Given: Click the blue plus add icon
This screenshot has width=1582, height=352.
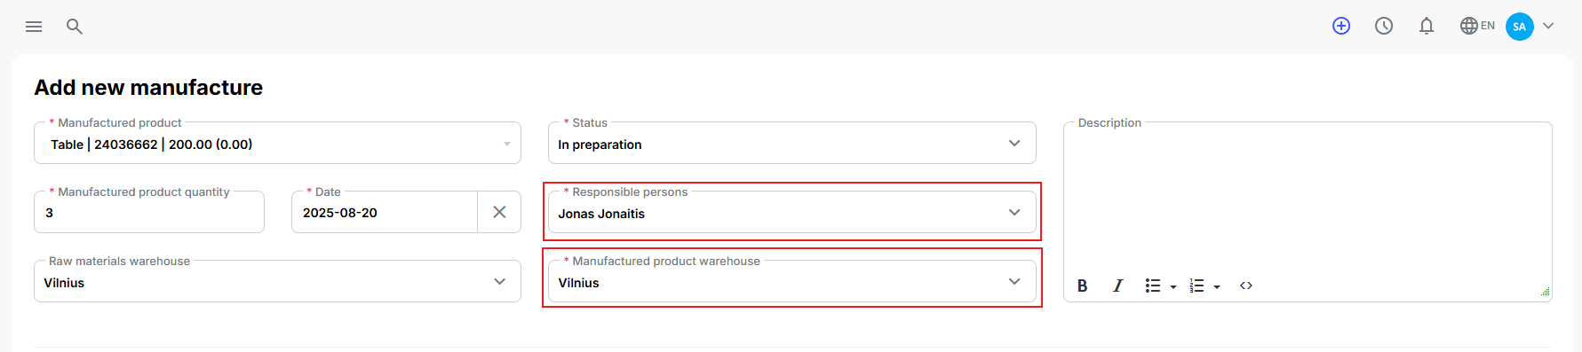Looking at the screenshot, I should [x=1341, y=26].
